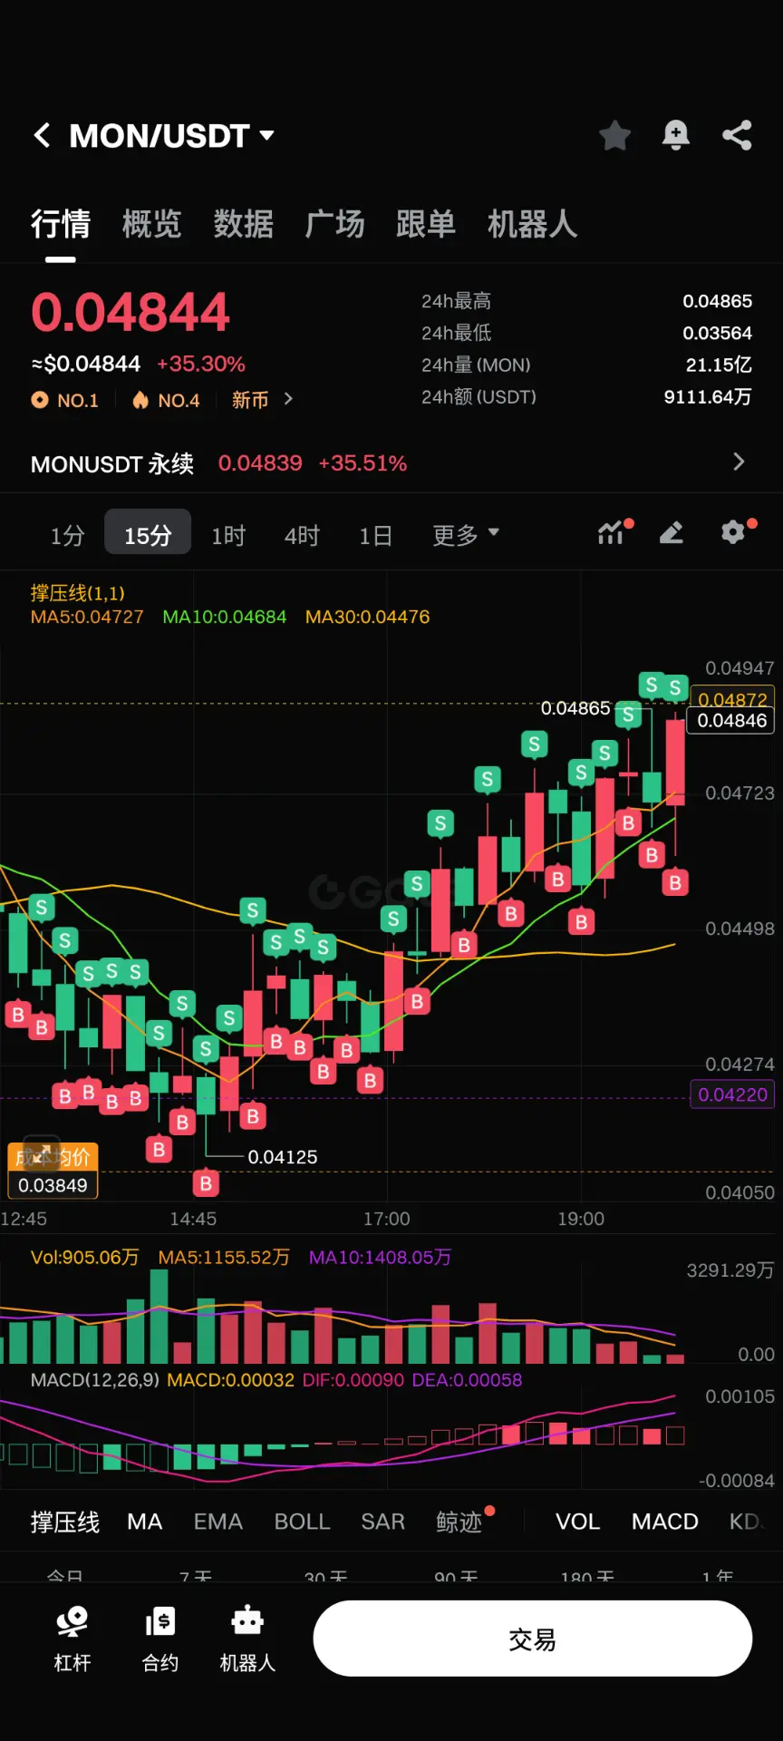The image size is (783, 1741).
Task: Select the 行情 tab
Action: (x=61, y=224)
